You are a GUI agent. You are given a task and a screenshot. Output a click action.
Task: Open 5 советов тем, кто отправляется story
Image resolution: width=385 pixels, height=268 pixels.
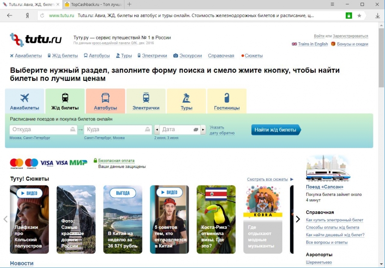pos(169,219)
